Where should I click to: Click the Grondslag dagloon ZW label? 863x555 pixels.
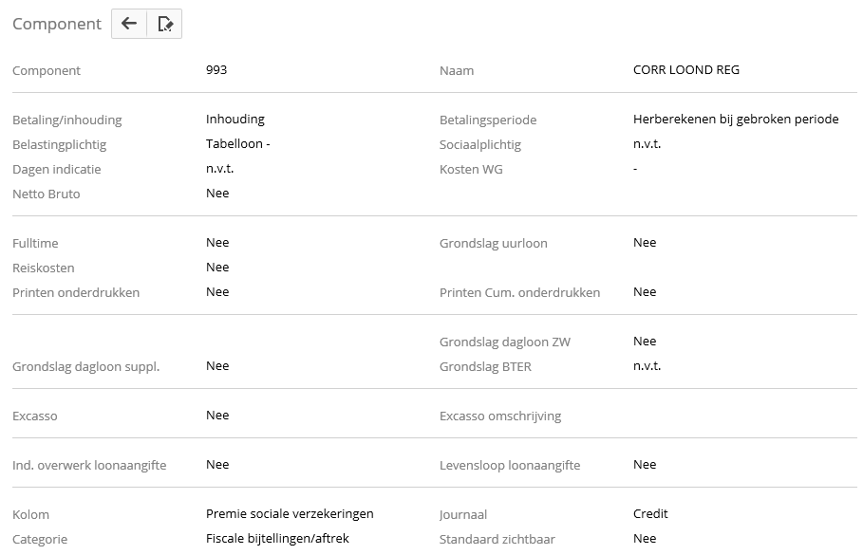pos(505,342)
